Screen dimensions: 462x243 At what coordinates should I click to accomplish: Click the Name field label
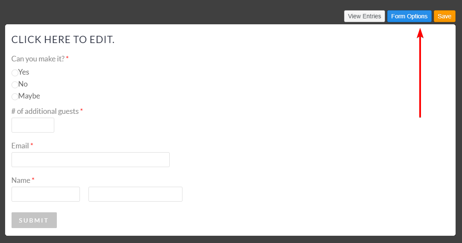point(21,180)
